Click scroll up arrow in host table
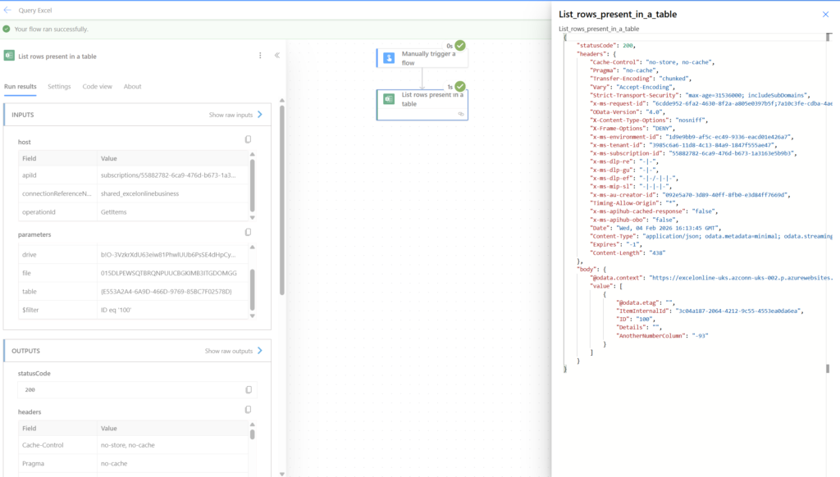The image size is (840, 477). click(x=253, y=154)
